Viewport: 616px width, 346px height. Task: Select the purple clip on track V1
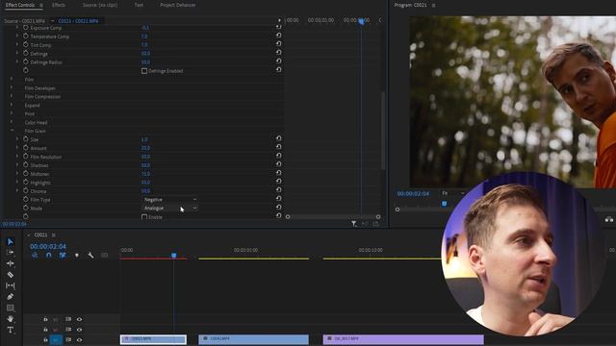tap(403, 339)
